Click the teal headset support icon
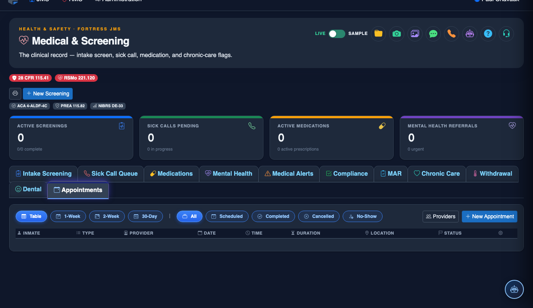This screenshot has height=308, width=533. click(506, 33)
